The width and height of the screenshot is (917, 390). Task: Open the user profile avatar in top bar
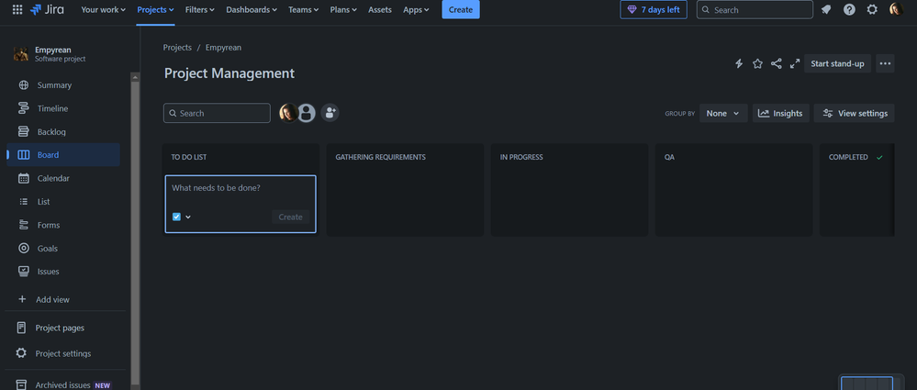(896, 9)
